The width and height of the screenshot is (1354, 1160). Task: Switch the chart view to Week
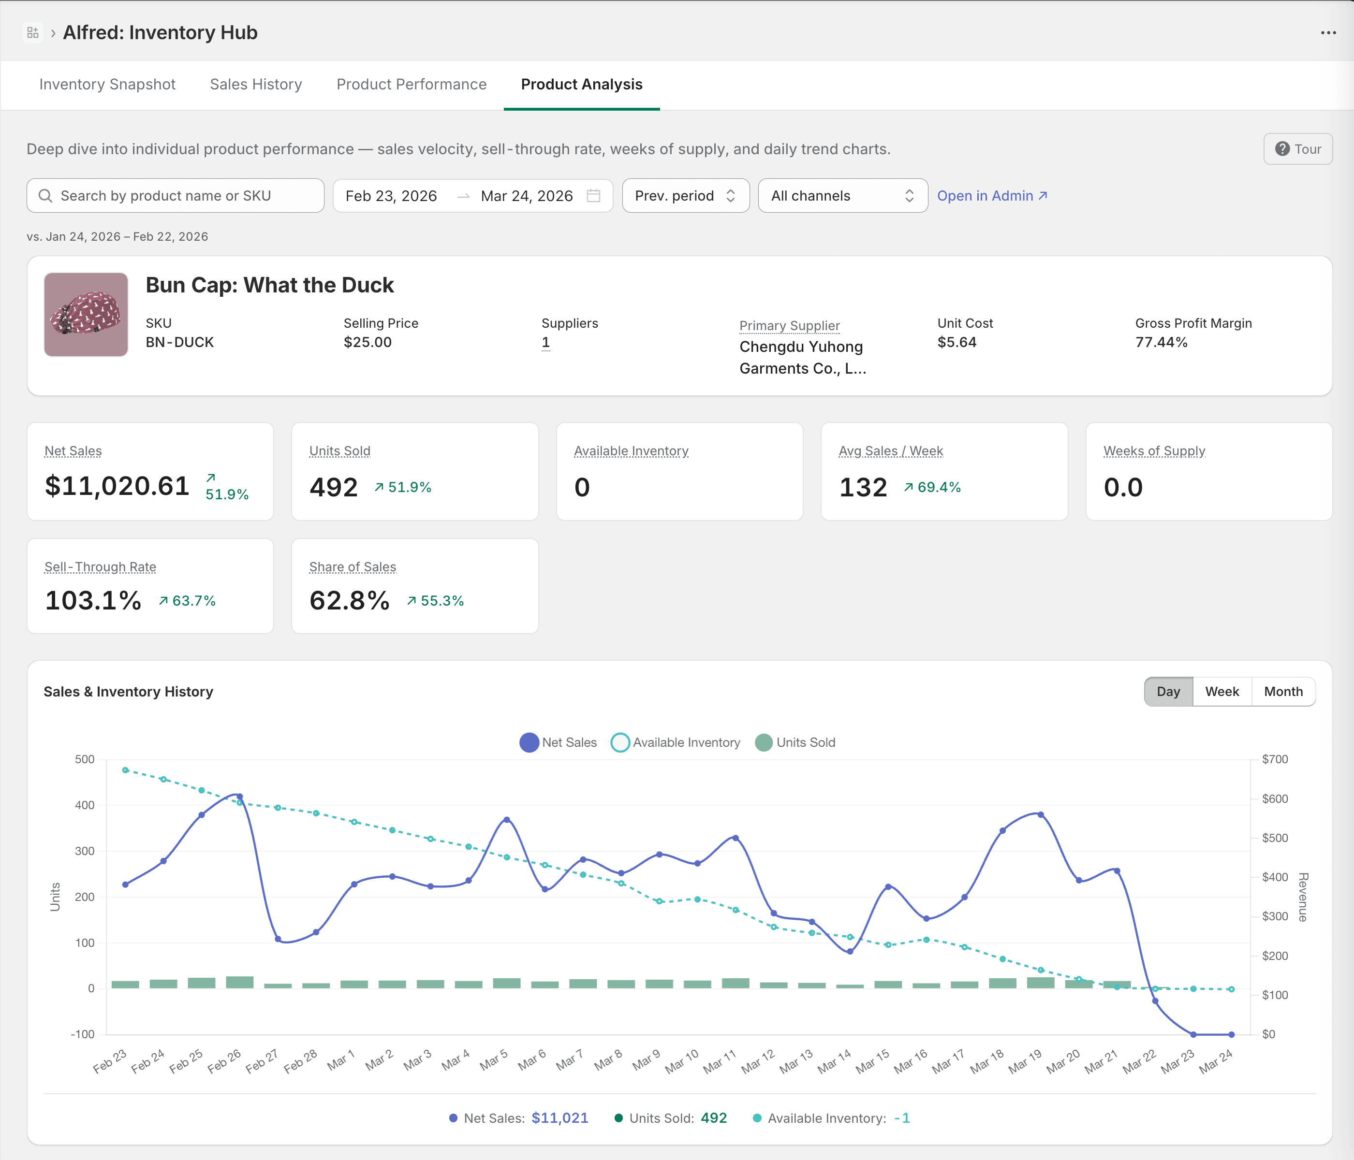pos(1222,691)
